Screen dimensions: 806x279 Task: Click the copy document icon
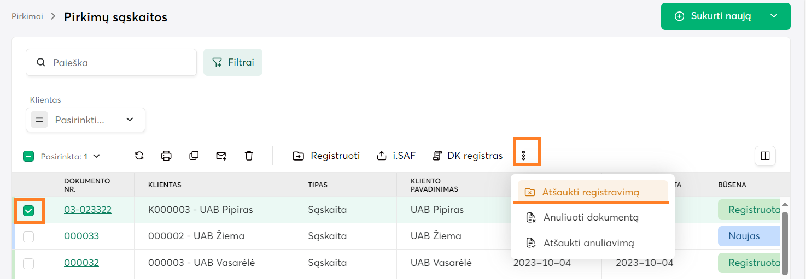point(194,156)
